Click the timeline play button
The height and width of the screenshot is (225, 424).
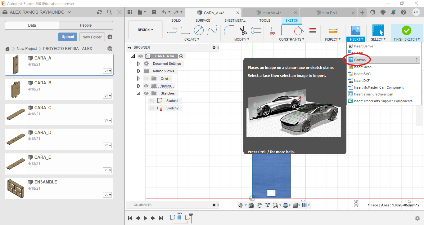[146, 218]
